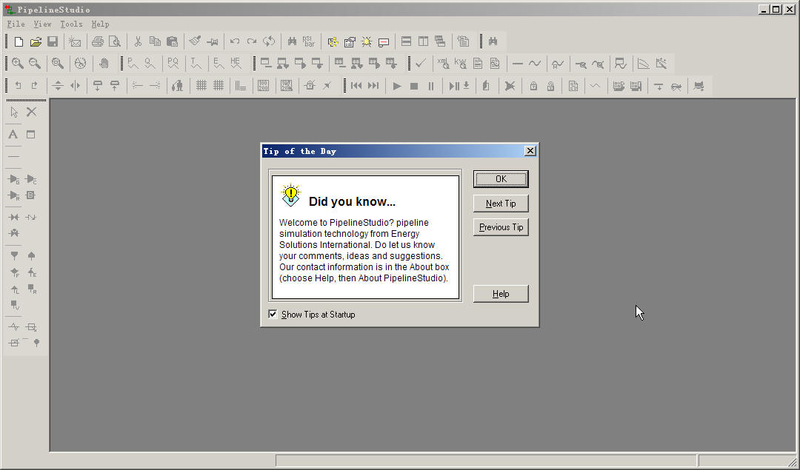Click the Previous Tip button

click(501, 227)
